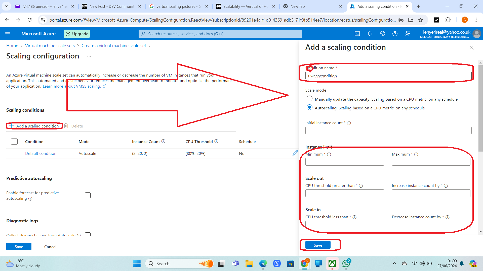Screen dimensions: 483x271
Task: Expand the browser tab search dropdown
Action: click(6, 6)
